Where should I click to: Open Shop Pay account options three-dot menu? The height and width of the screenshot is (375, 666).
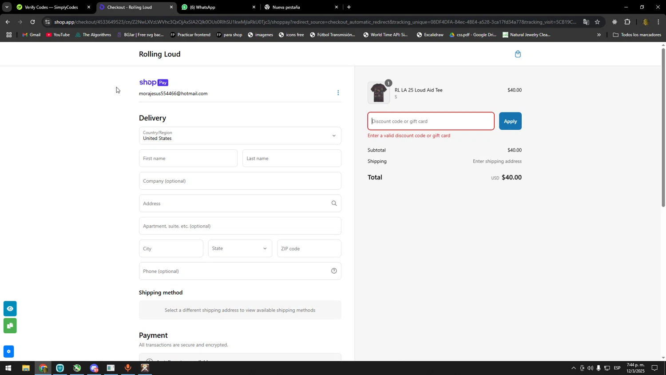click(x=338, y=93)
